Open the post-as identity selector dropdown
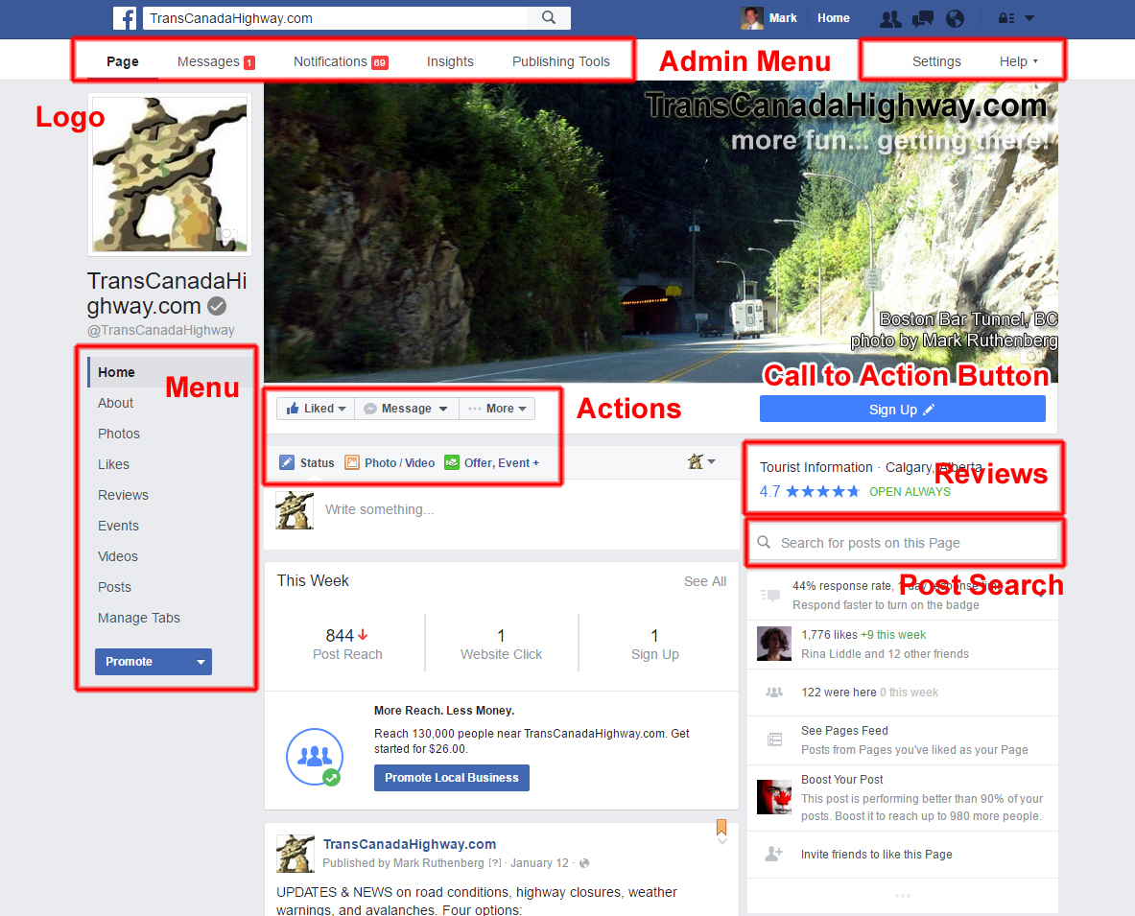The image size is (1135, 916). 701,461
